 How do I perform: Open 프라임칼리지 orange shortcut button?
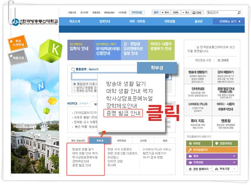pos(212,150)
